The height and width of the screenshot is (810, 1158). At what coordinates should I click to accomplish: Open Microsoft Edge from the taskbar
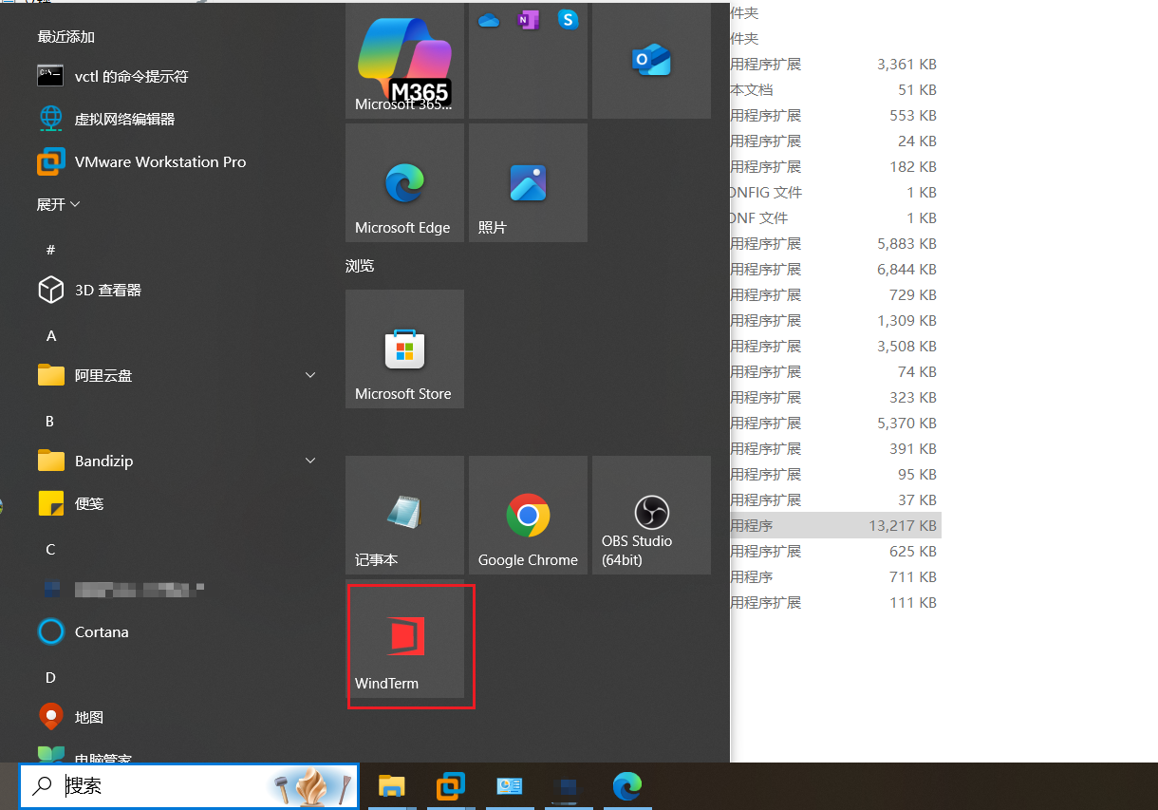click(626, 786)
